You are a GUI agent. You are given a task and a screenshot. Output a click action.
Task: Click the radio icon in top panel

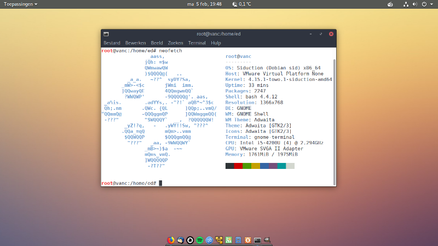click(390, 4)
